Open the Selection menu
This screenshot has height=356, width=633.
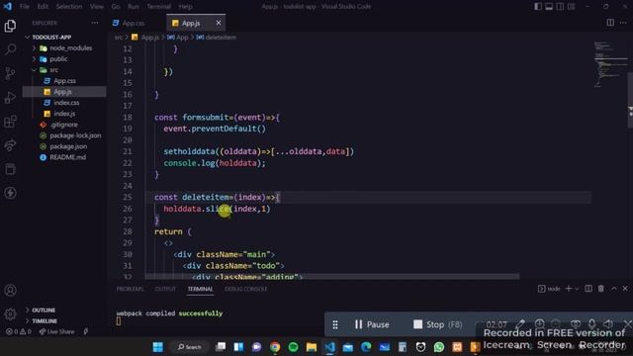[x=69, y=7]
